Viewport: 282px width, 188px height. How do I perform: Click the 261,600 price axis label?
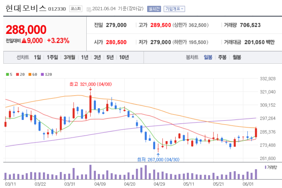click(x=268, y=158)
